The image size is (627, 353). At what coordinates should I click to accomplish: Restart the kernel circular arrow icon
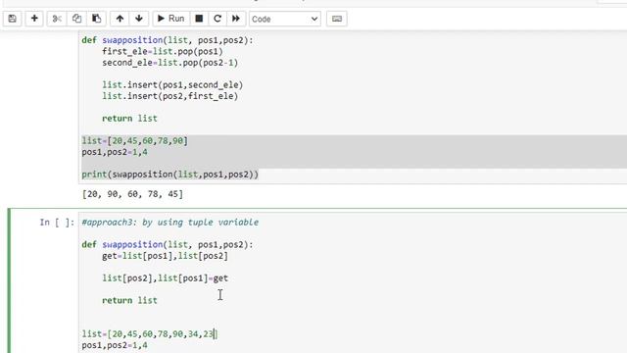pos(217,19)
